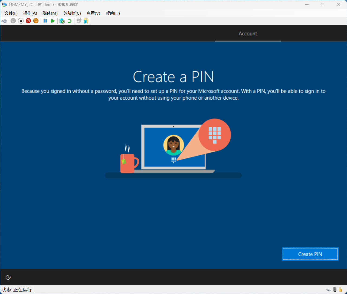
Task: Open the 操作(A) menu
Action: pyautogui.click(x=30, y=13)
